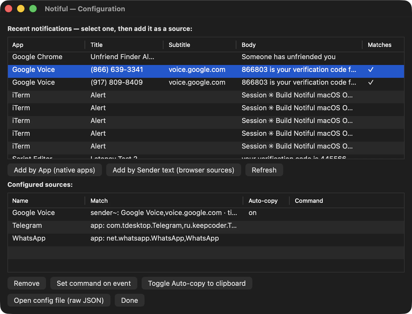Click 'app: com.tdesktop.Telegram' match text
412x314 pixels.
click(164, 225)
